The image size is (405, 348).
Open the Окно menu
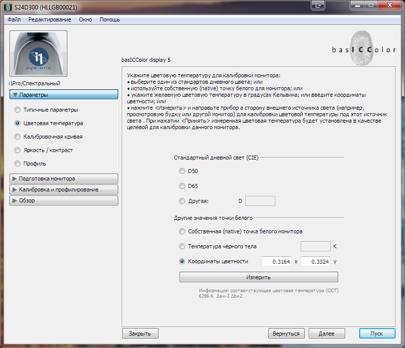click(85, 19)
